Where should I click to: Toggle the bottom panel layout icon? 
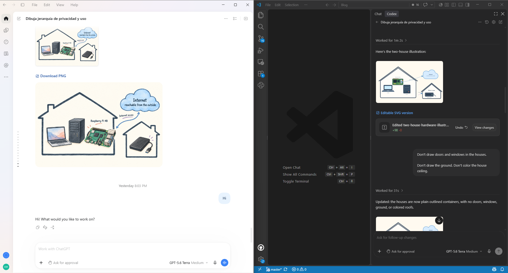click(461, 5)
